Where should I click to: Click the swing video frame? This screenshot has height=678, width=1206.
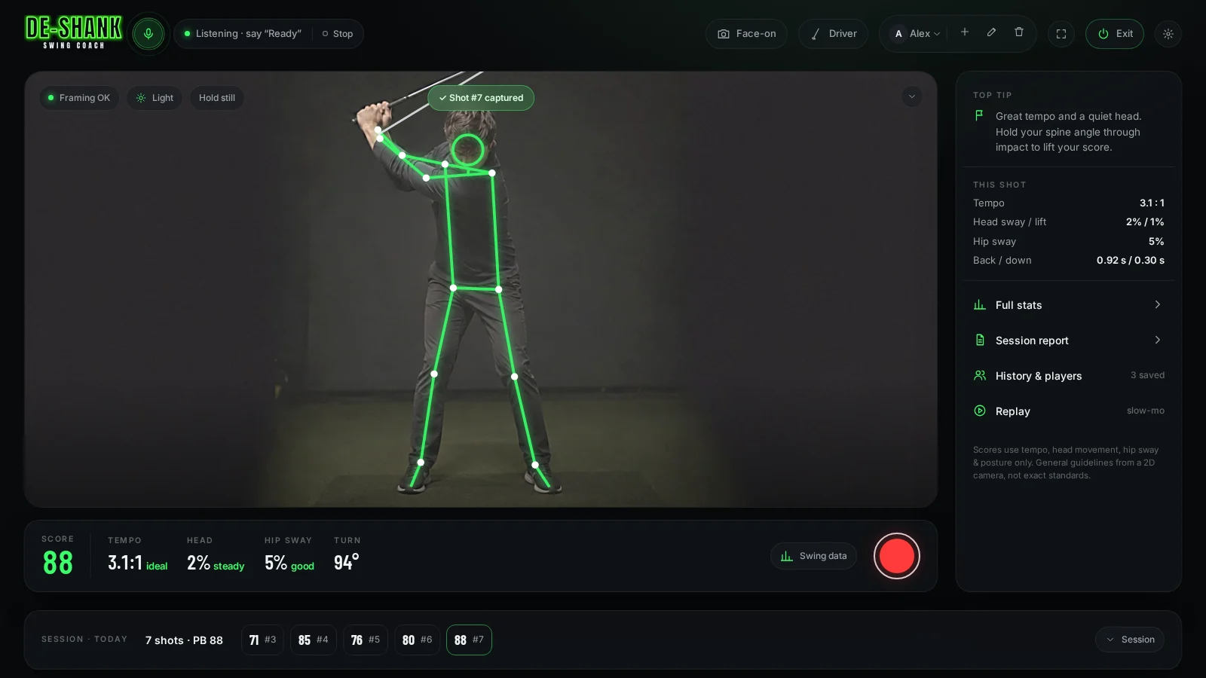481,289
